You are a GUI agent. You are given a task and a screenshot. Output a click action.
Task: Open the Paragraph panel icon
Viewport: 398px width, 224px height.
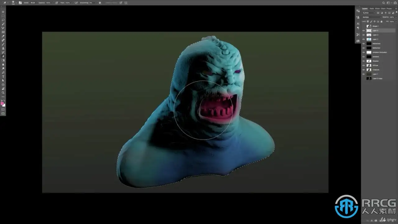tap(358, 28)
